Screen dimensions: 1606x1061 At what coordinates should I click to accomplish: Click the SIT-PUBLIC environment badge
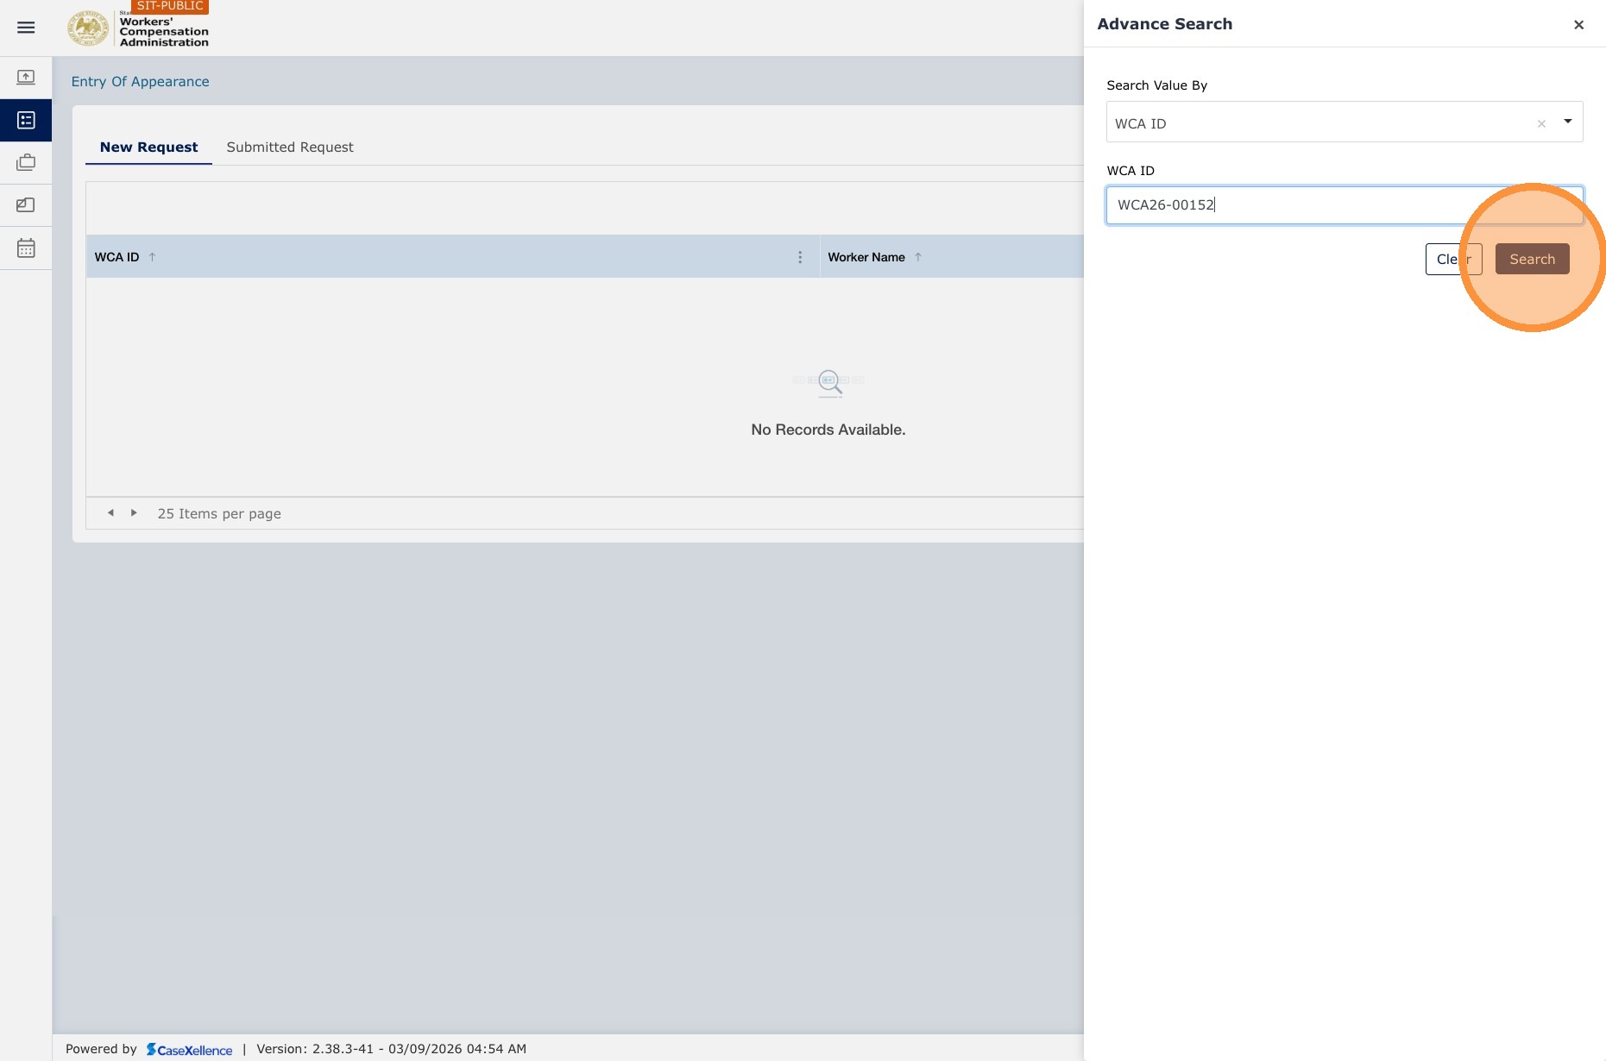[170, 6]
